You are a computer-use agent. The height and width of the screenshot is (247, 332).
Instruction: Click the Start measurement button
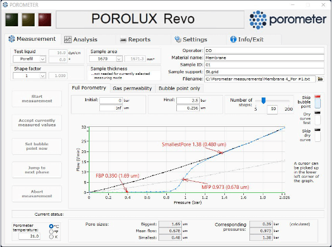[x=37, y=98]
